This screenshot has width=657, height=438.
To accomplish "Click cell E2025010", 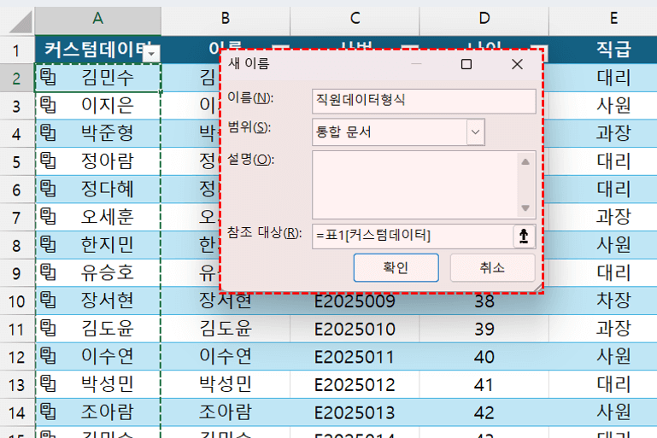I will (x=355, y=329).
